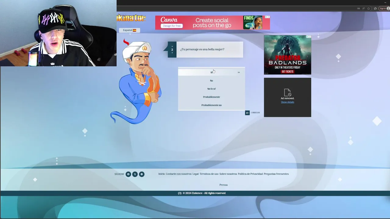The image size is (390, 219).
Task: Go to Inicio footer link
Action: (x=161, y=174)
